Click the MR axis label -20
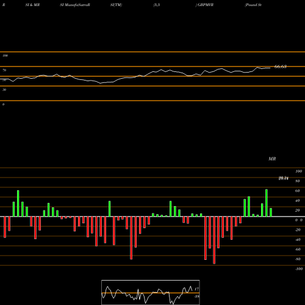The width and height of the screenshot is (305, 305). click(298, 230)
